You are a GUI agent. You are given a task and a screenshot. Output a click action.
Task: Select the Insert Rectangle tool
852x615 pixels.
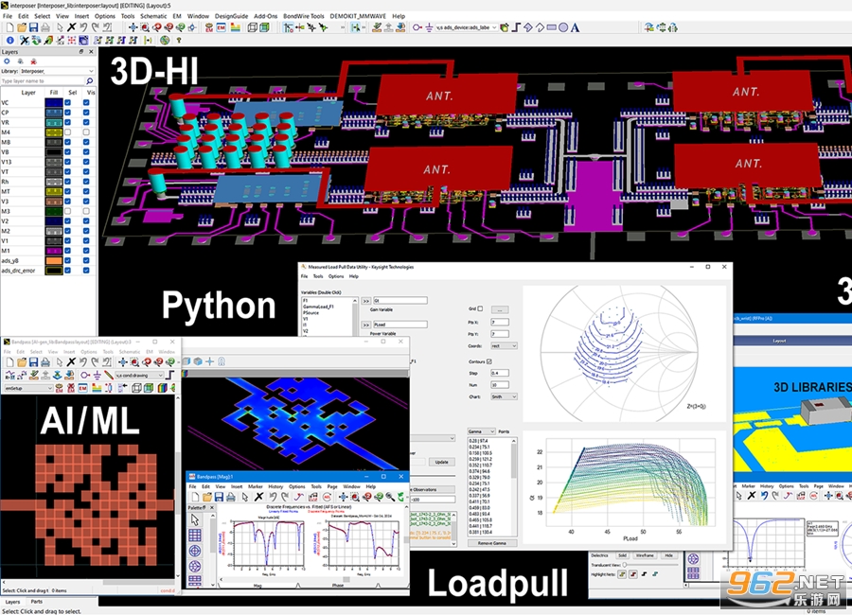tap(552, 27)
